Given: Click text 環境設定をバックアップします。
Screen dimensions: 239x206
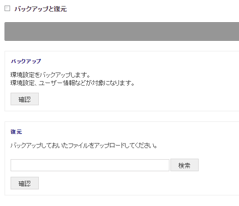Looking at the screenshot, I should [x=50, y=75].
